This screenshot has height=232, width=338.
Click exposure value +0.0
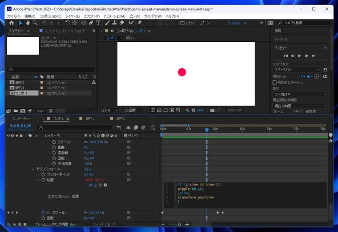click(200, 110)
